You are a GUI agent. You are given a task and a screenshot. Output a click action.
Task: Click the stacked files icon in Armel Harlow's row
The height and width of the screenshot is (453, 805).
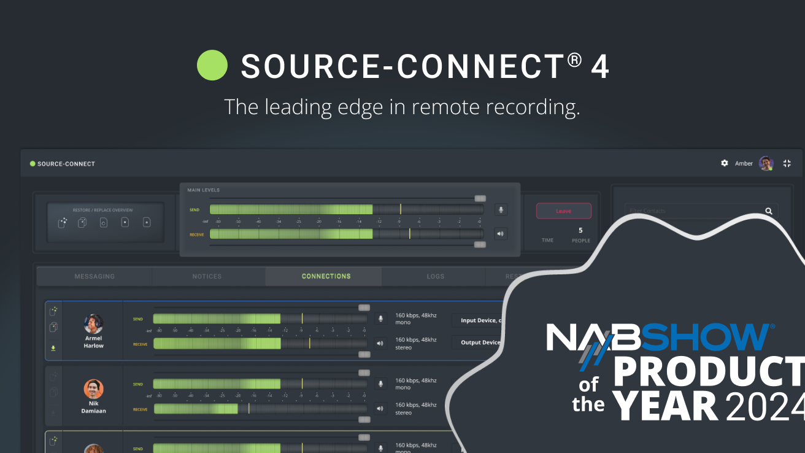53,327
